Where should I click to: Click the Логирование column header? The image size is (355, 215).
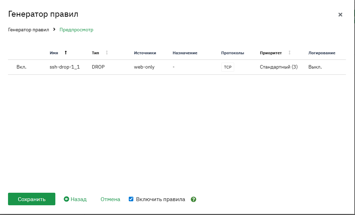click(322, 53)
